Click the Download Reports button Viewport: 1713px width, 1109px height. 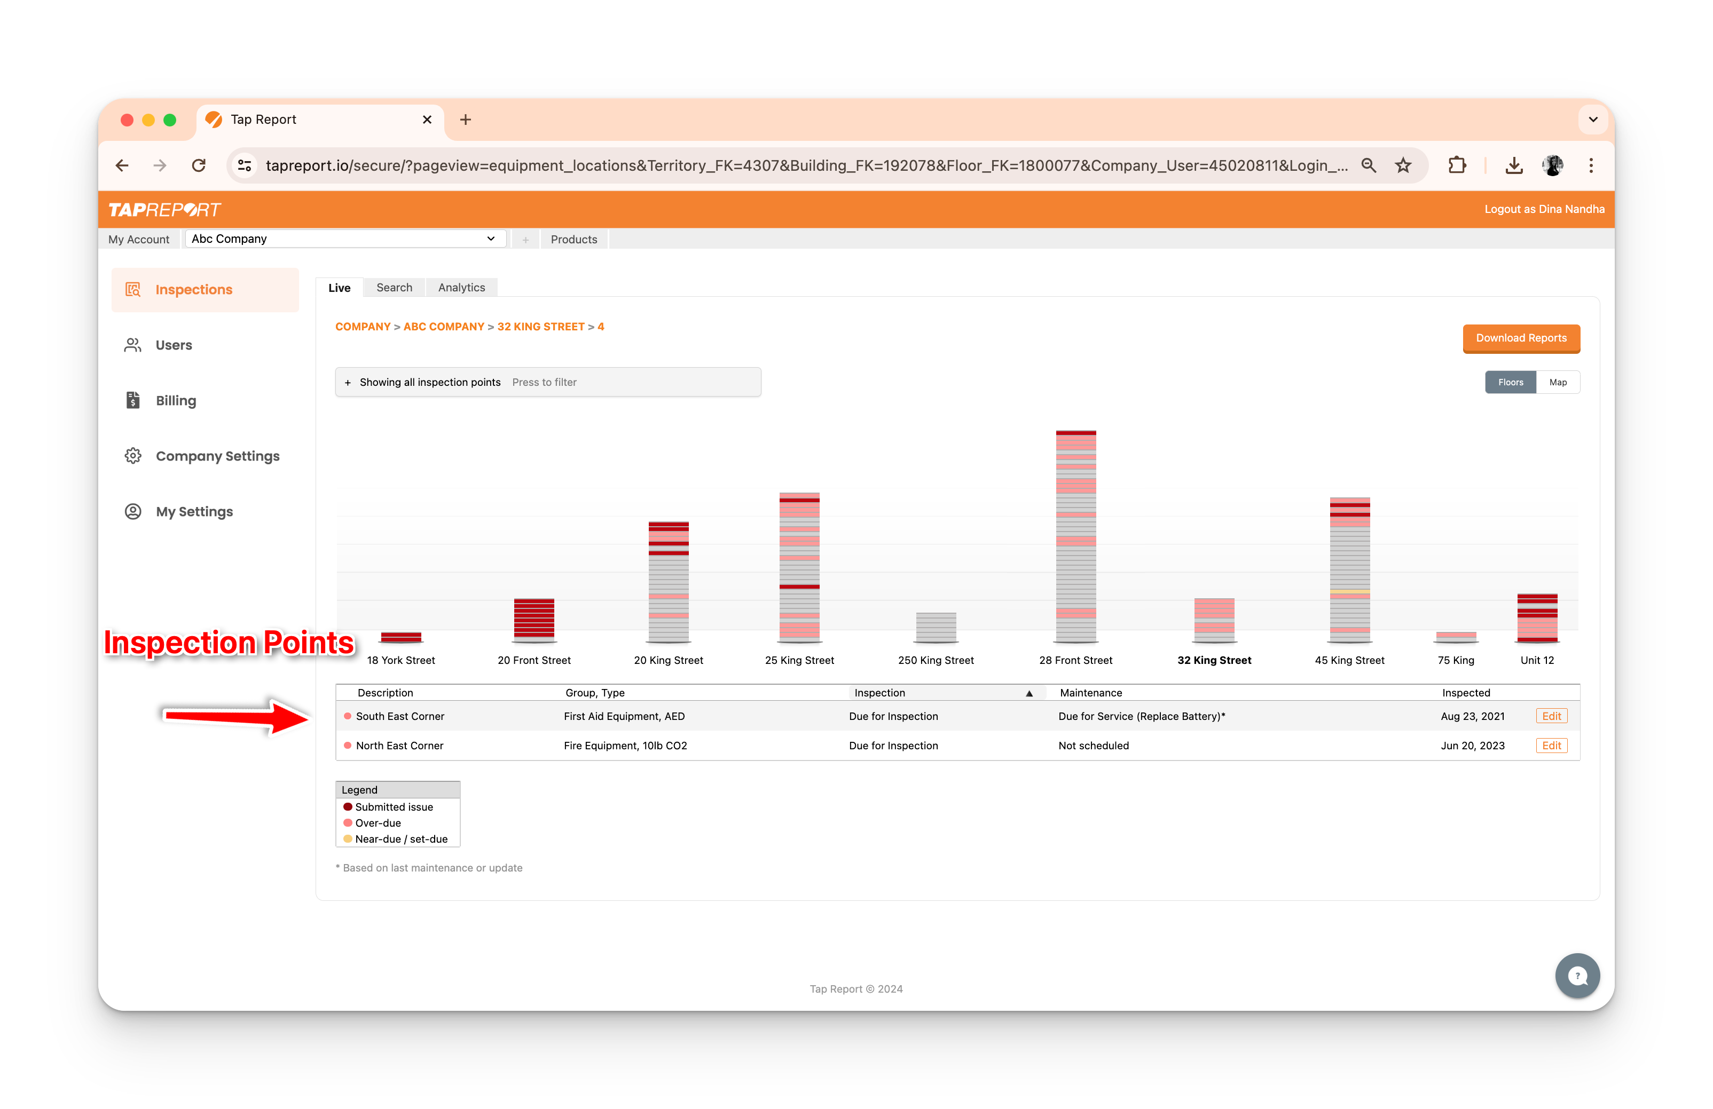coord(1520,338)
